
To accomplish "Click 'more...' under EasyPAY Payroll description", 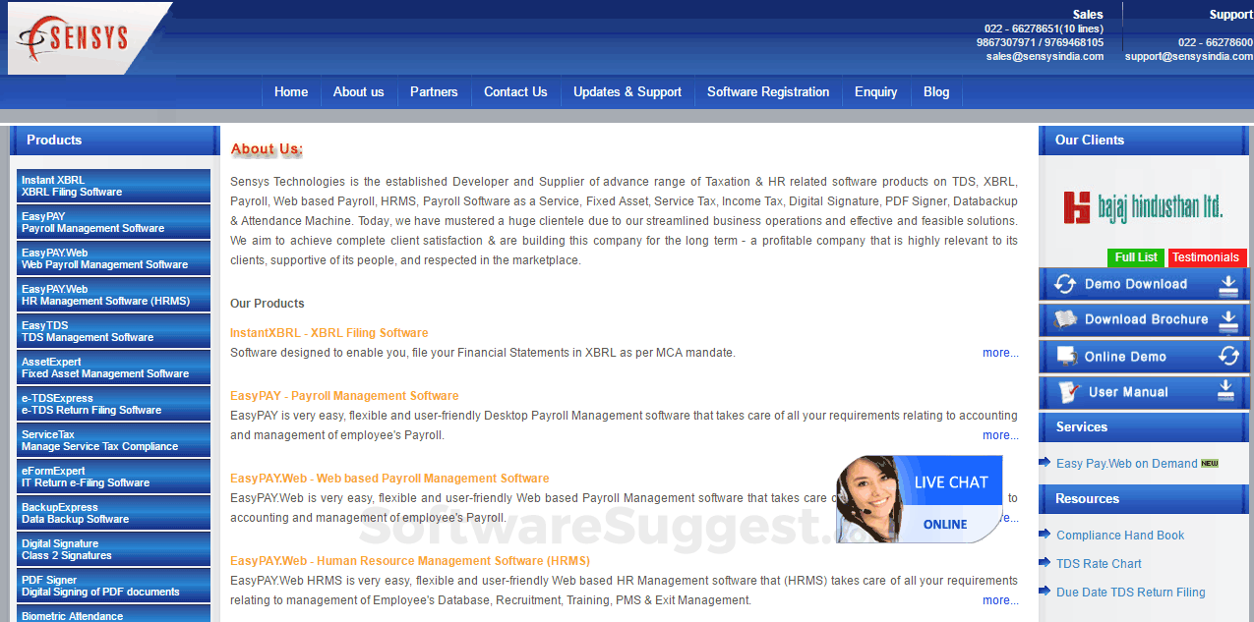I will click(1000, 435).
